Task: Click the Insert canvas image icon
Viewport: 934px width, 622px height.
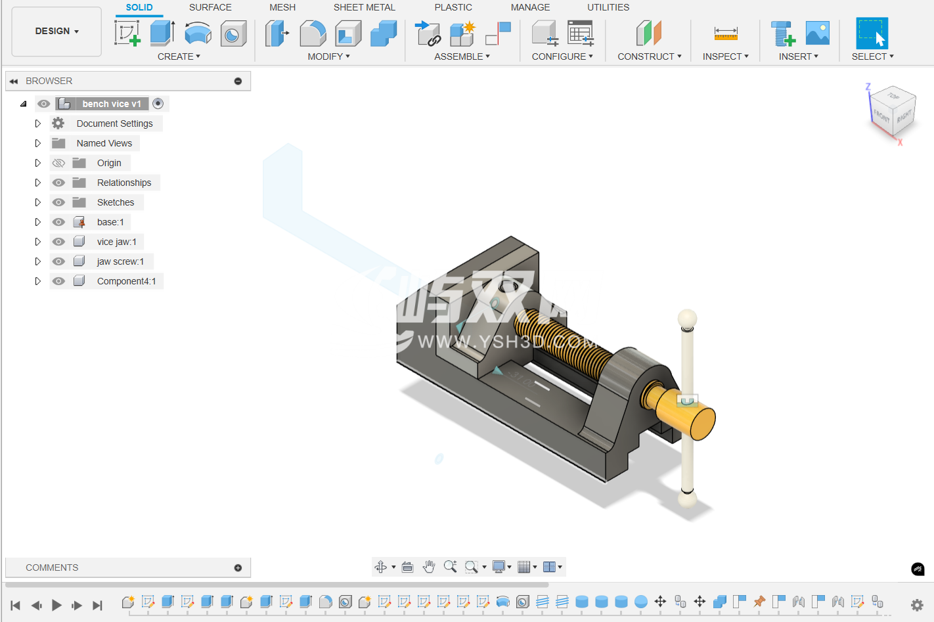Action: click(818, 33)
